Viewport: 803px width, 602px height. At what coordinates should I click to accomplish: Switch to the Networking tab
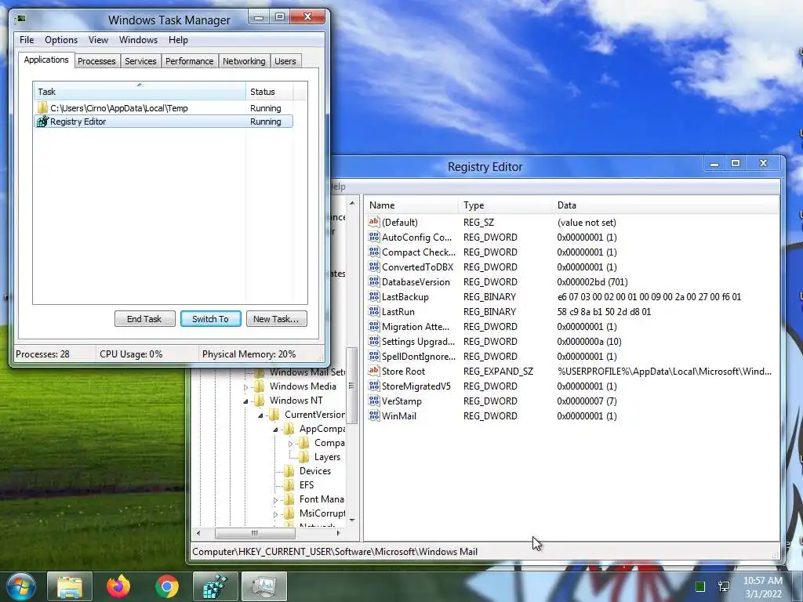point(245,61)
